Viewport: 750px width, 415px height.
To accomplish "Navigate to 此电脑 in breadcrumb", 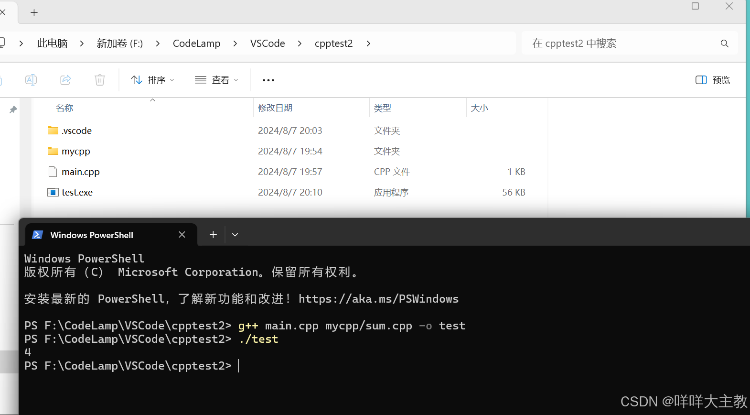I will pos(53,44).
